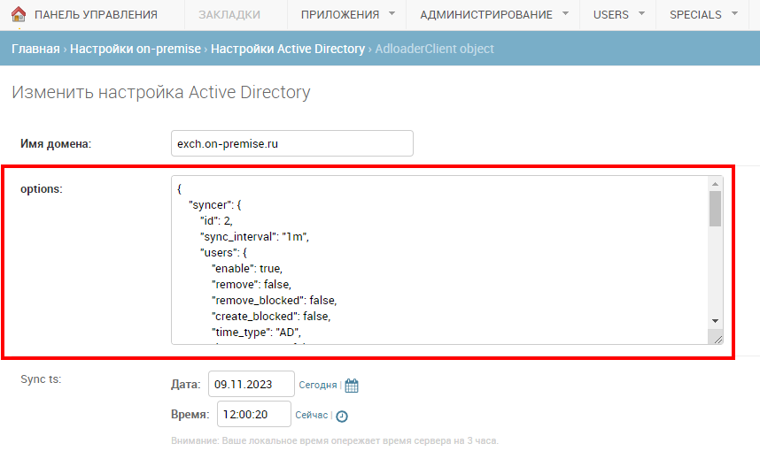Click the Сейчас time shortcut
Image resolution: width=760 pixels, height=459 pixels.
tap(310, 416)
